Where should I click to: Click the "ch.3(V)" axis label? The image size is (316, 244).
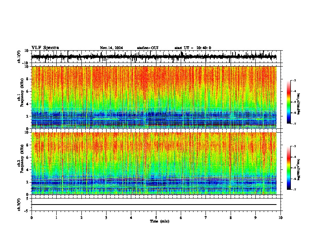(19, 205)
